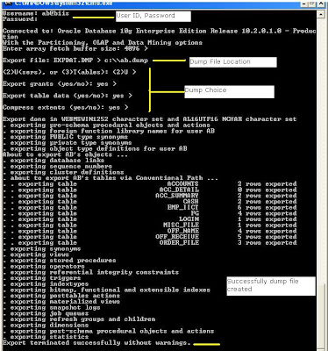Click 'exporting views' line
This screenshot has width=328, height=351.
[x=36, y=254]
